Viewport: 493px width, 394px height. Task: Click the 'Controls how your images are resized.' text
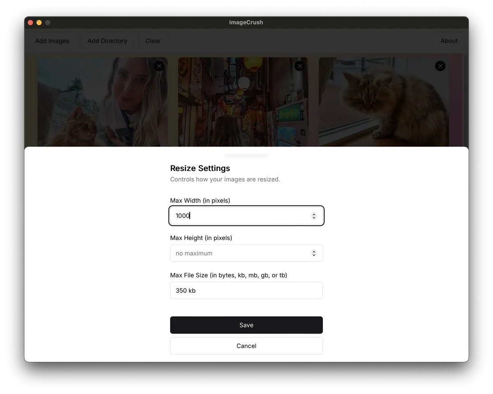coord(225,179)
